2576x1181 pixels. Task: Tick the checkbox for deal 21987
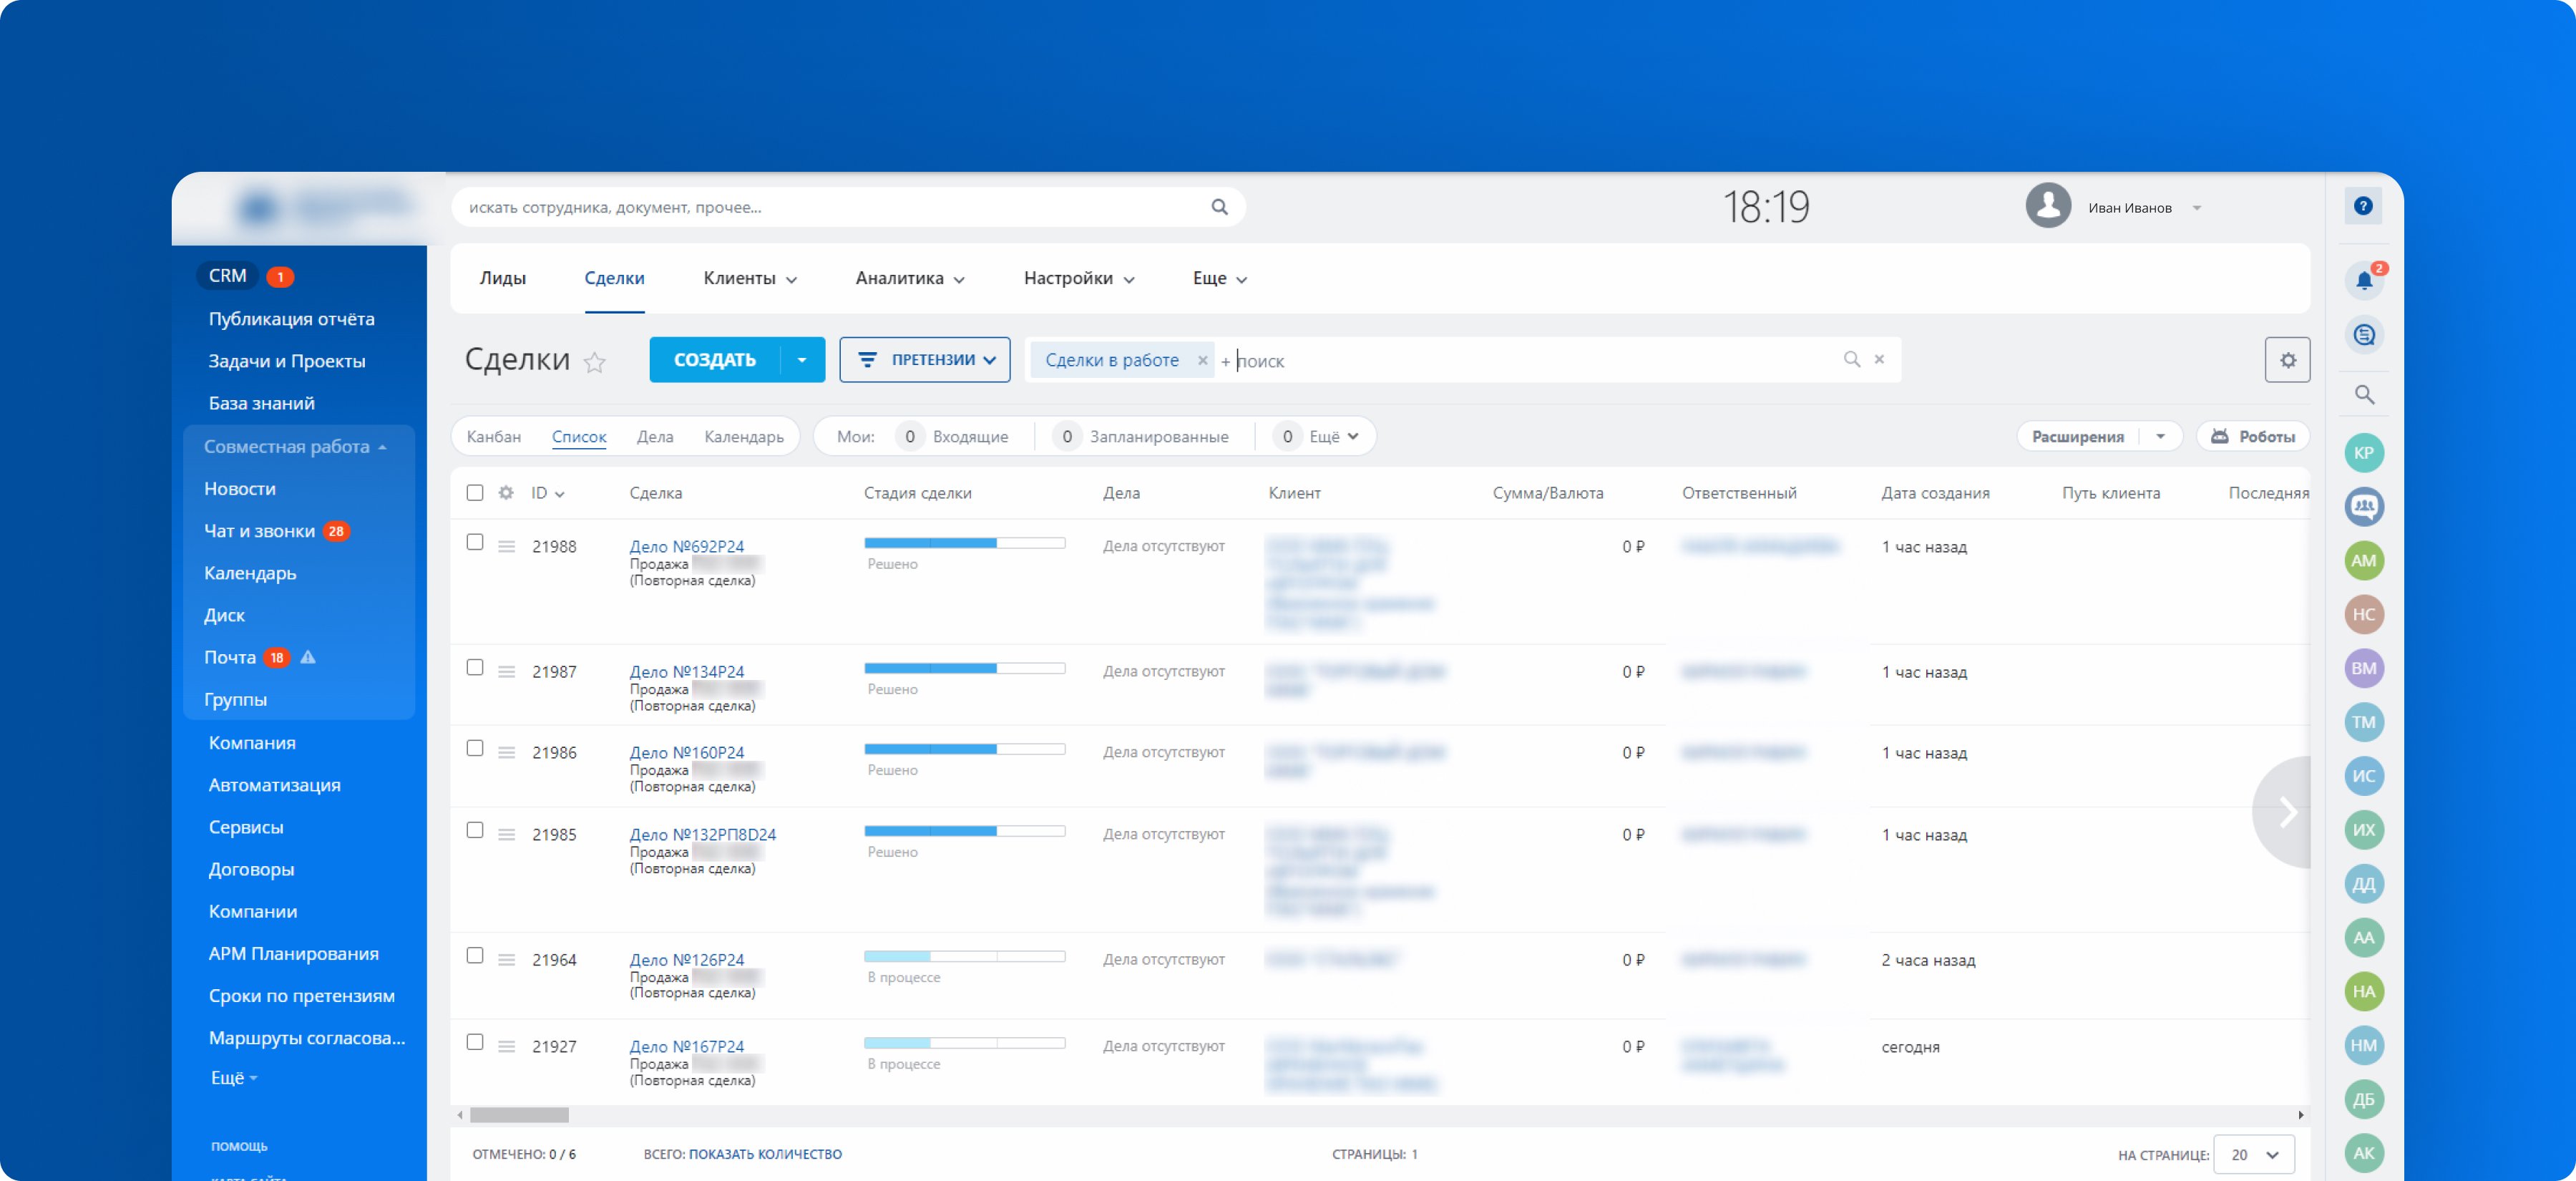(x=475, y=668)
